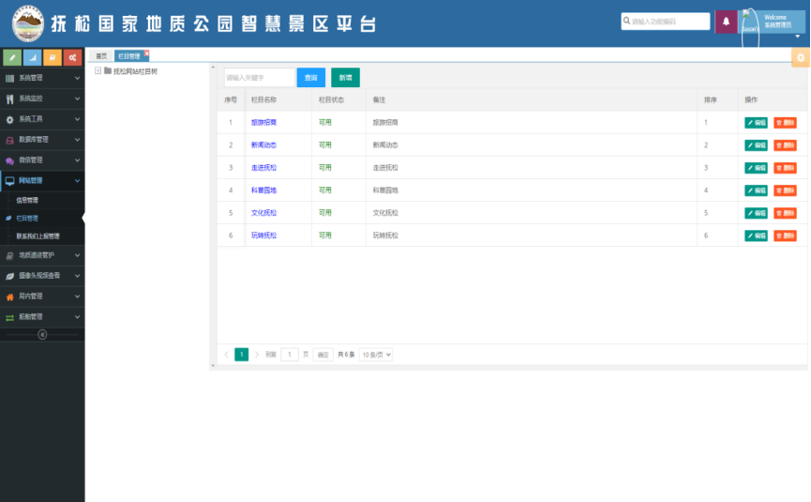Open 信息管理 submenu item
The height and width of the screenshot is (502, 811).
coord(27,200)
